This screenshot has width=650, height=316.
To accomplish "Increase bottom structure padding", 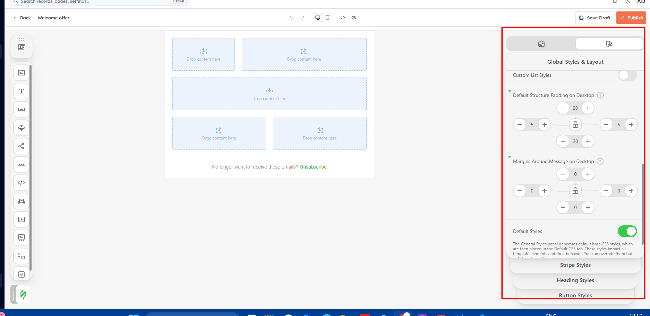I will point(588,141).
